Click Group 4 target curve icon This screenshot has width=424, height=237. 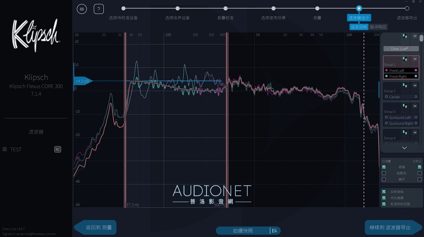point(415,132)
